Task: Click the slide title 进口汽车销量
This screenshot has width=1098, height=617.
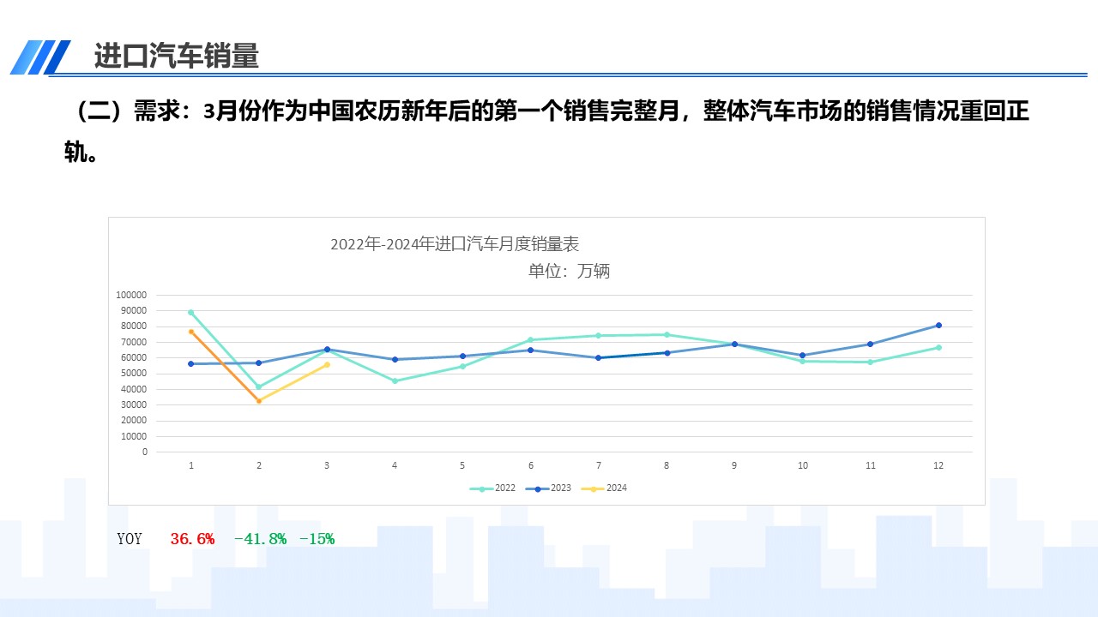Action: pos(176,56)
